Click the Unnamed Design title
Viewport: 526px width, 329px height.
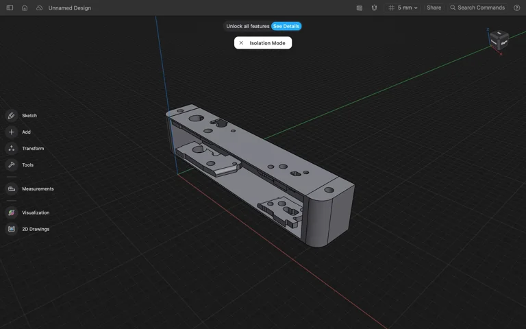pos(69,8)
